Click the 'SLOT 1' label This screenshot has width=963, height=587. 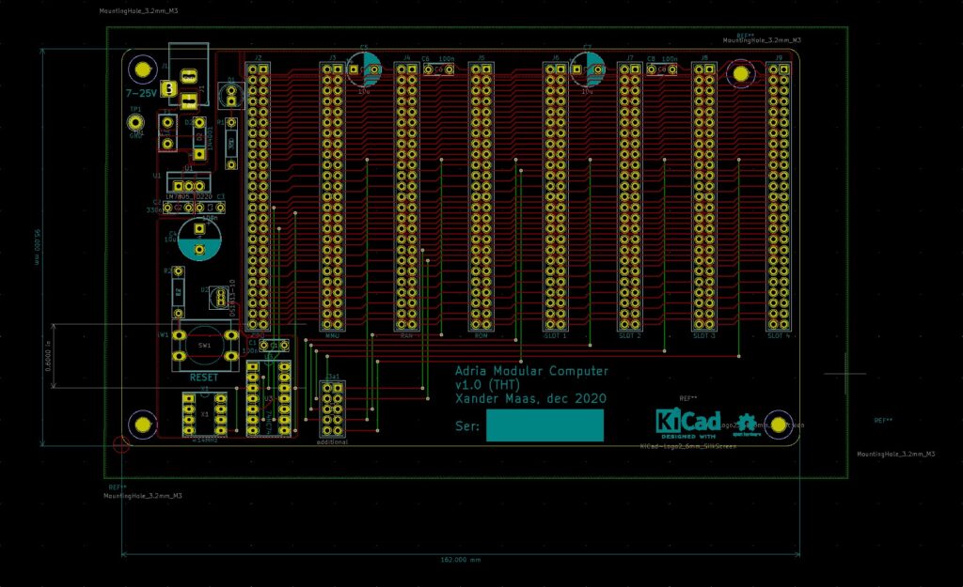[x=555, y=336]
